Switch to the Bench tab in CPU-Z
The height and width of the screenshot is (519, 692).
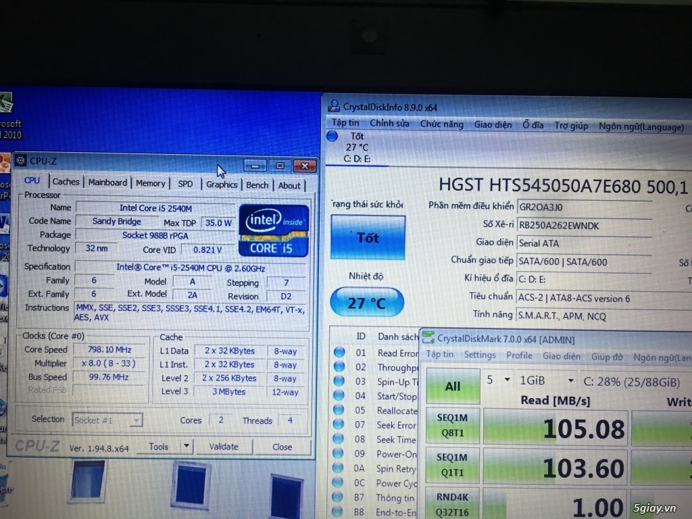coord(257,185)
